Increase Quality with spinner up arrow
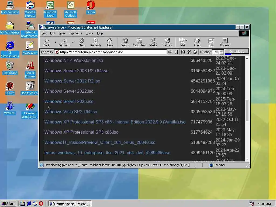The height and width of the screenshot is (207, 276). pyautogui.click(x=222, y=51)
